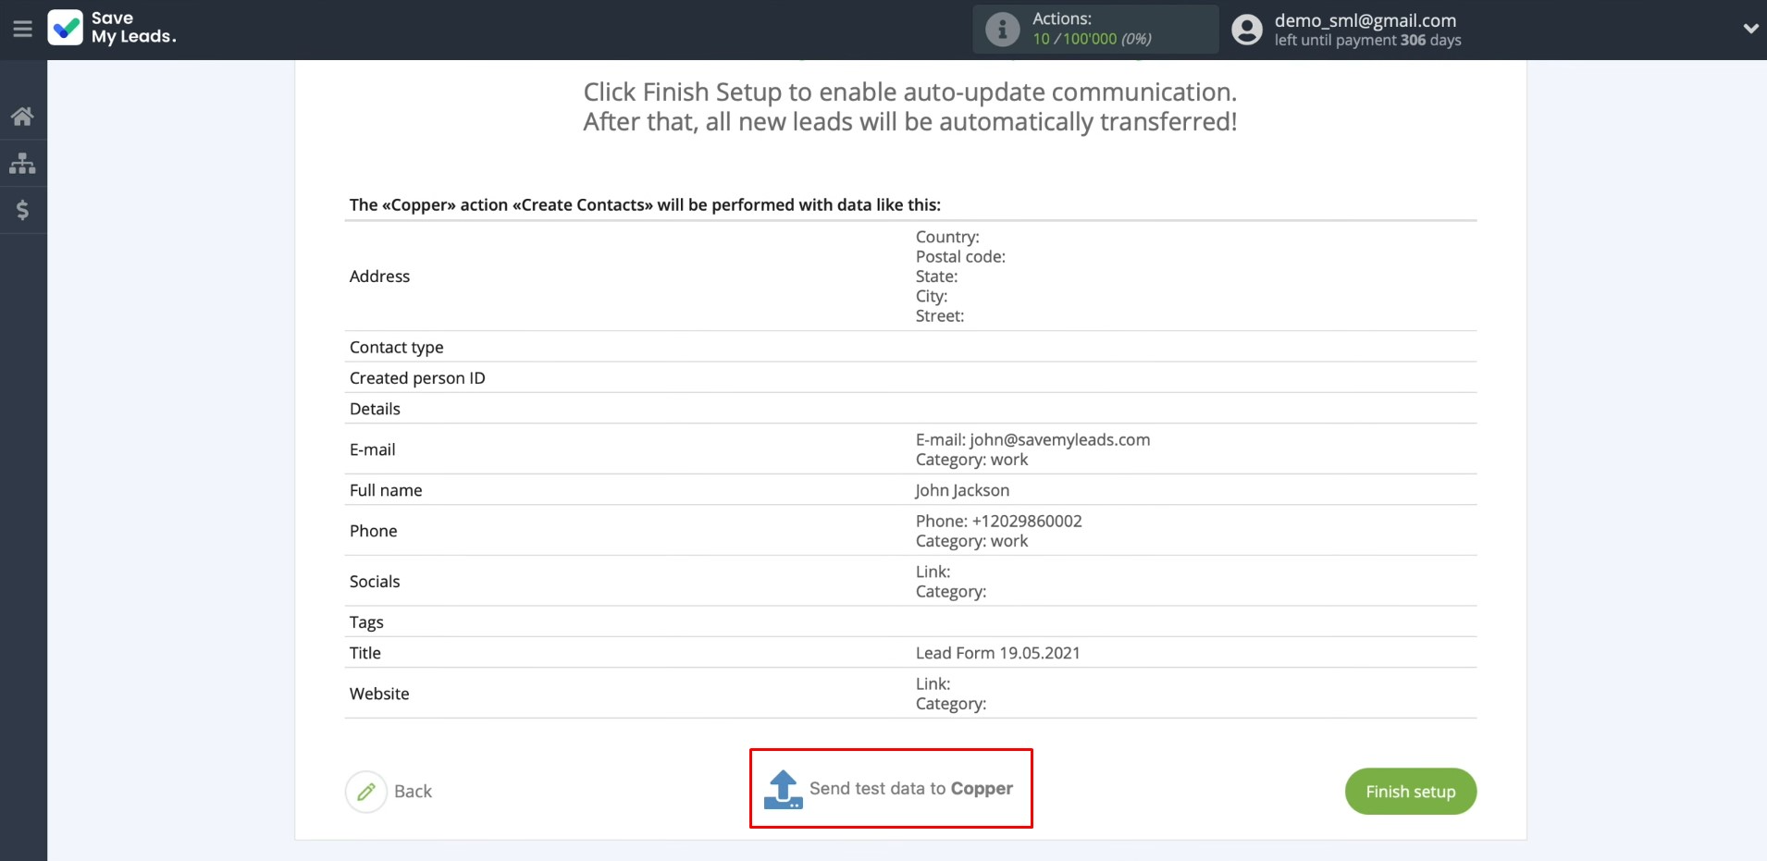This screenshot has height=861, width=1767.
Task: Select the Full name row label
Action: [x=386, y=490]
